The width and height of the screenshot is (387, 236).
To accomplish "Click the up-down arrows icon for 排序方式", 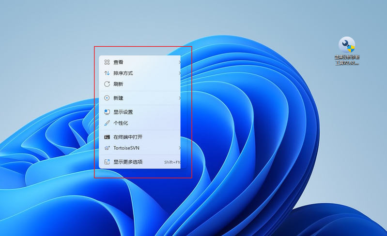I will click(x=107, y=73).
